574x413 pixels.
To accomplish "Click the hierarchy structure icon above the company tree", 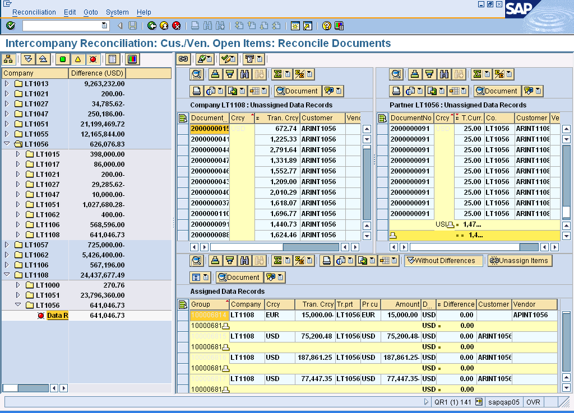I will pos(8,59).
